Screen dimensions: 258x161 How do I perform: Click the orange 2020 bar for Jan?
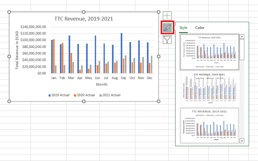[x=54, y=56]
